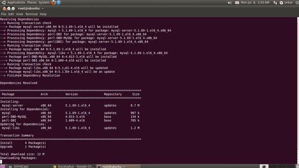Click the '1.2 M' size value

pyautogui.click(x=135, y=128)
